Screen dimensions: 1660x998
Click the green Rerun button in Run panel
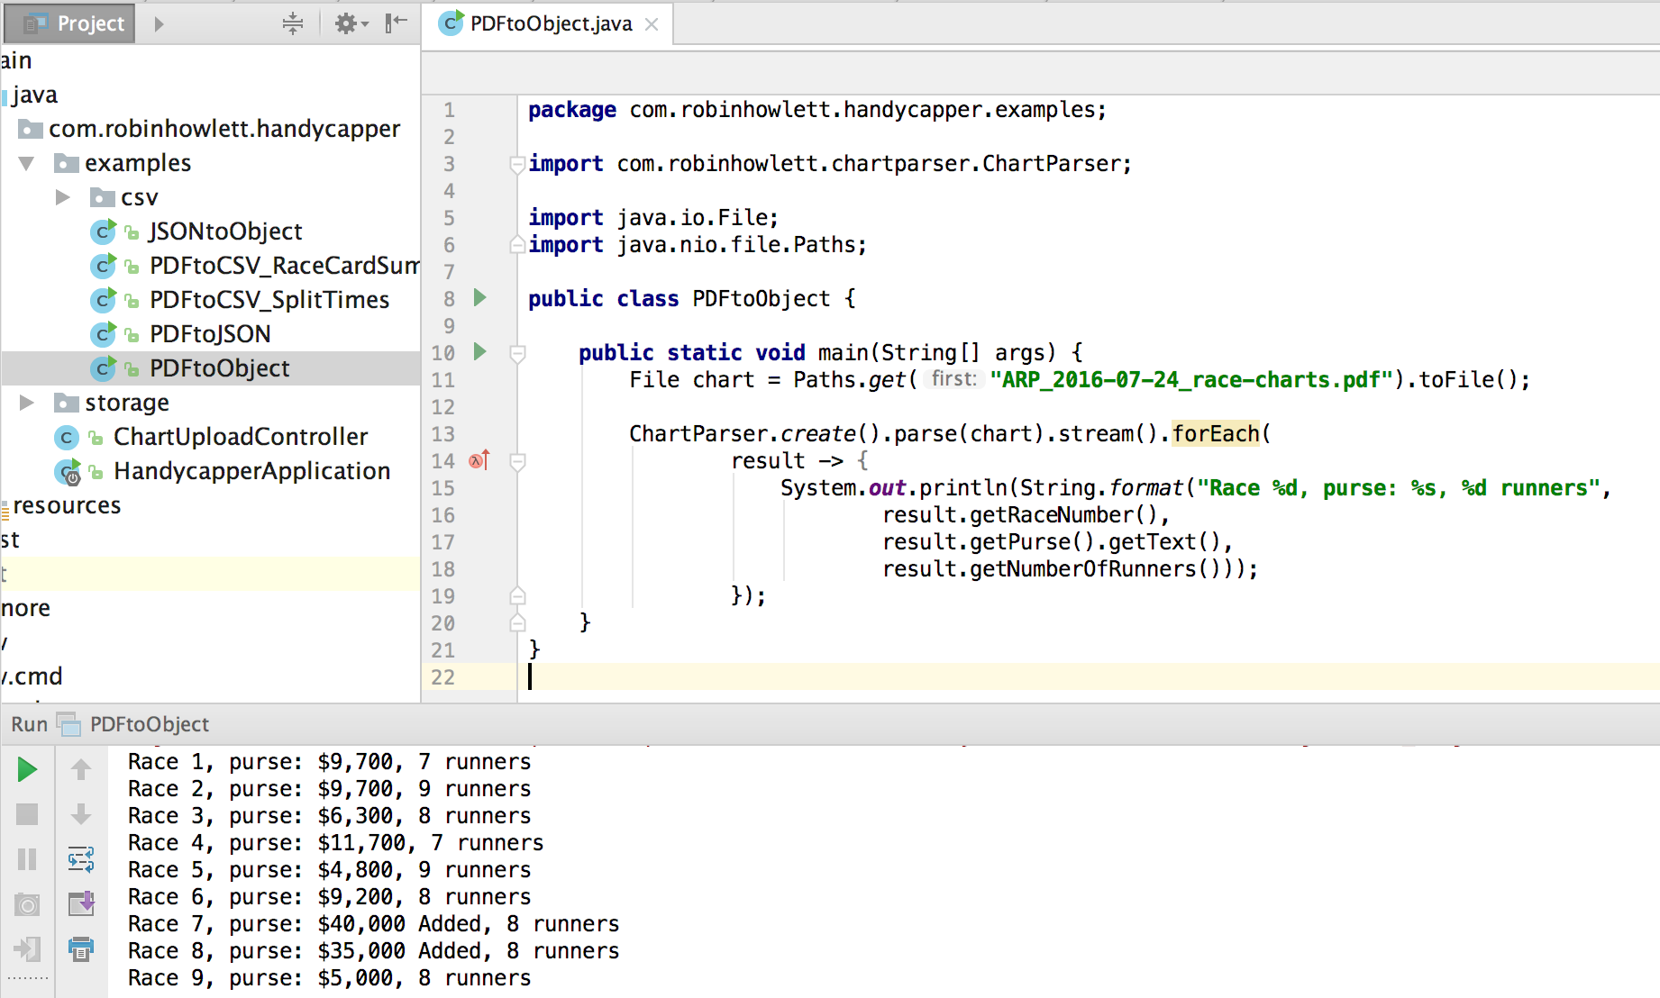click(x=27, y=769)
